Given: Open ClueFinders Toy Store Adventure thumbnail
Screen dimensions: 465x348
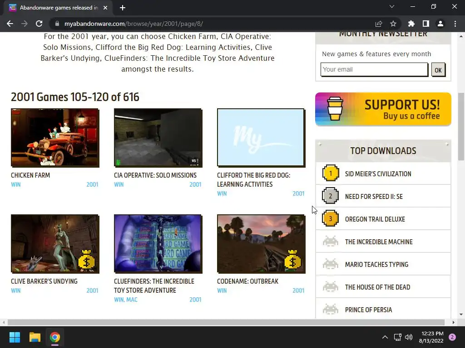Looking at the screenshot, I should 158,244.
